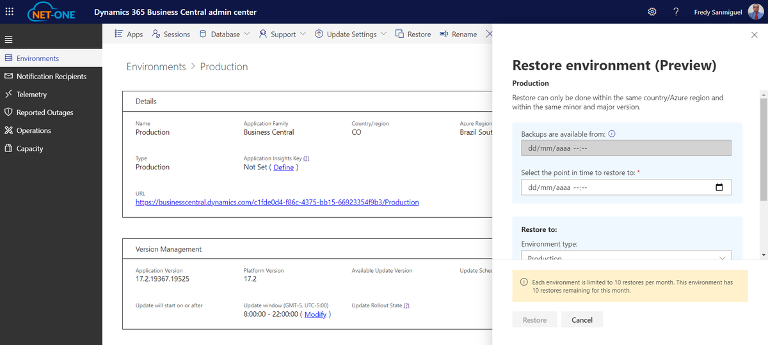
Task: Click the Restore button in panel
Action: click(x=534, y=319)
